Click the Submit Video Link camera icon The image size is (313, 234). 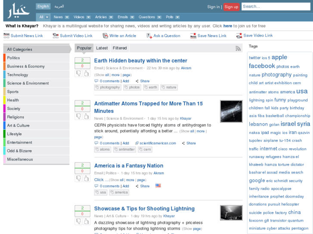point(56,36)
